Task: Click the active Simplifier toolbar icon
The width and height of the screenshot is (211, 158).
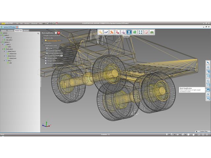Action: (129, 32)
